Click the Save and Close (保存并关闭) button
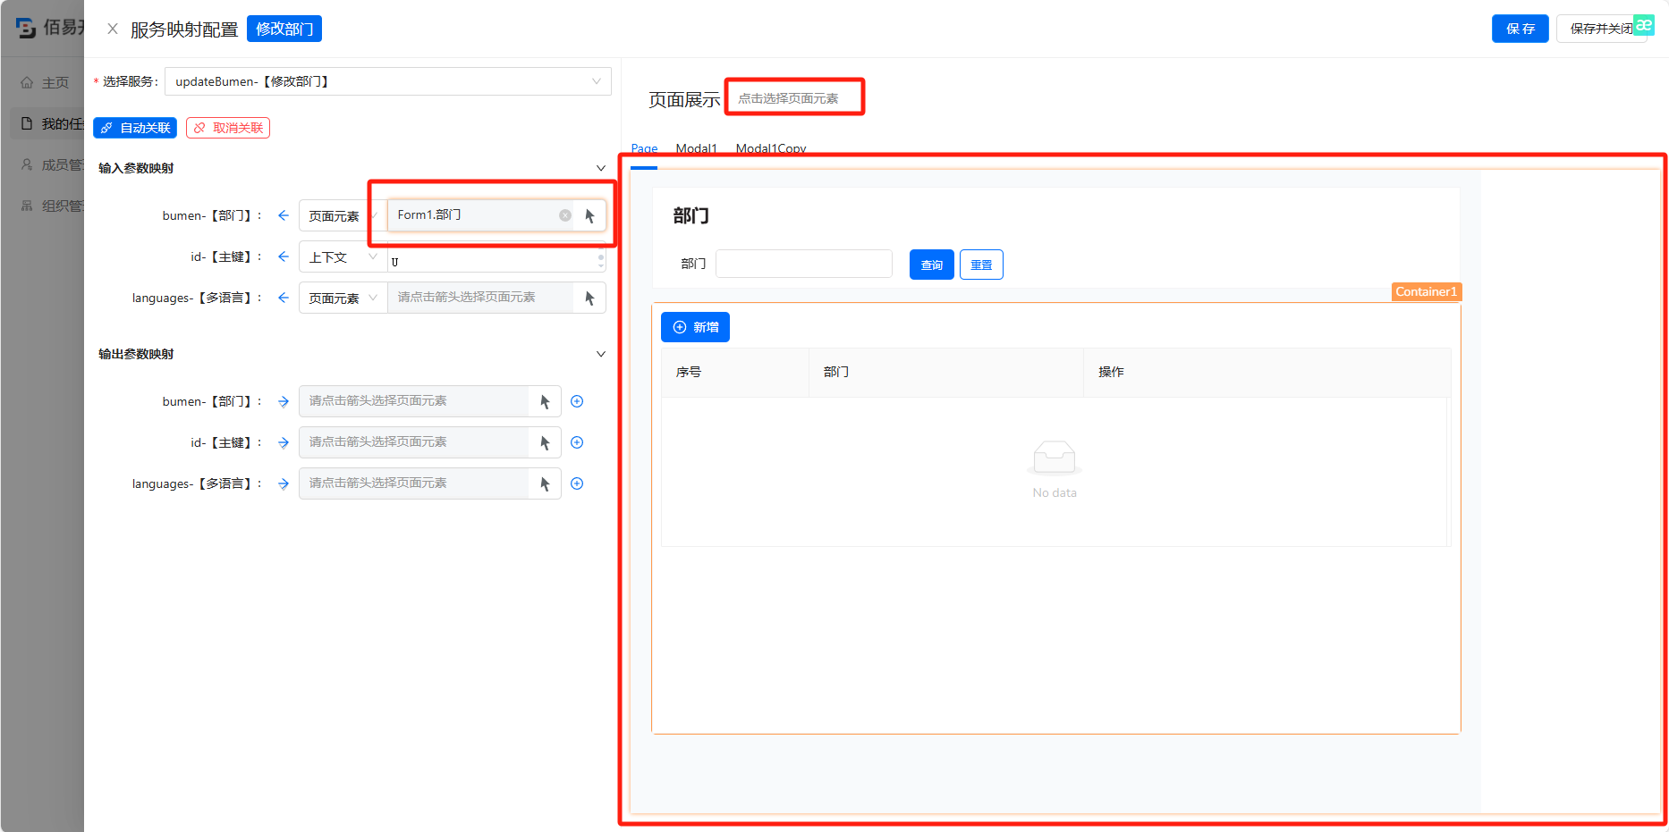Screen dimensions: 1669x832 pyautogui.click(x=1600, y=29)
